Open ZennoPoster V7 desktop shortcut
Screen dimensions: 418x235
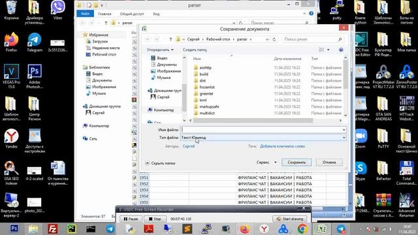406,77
